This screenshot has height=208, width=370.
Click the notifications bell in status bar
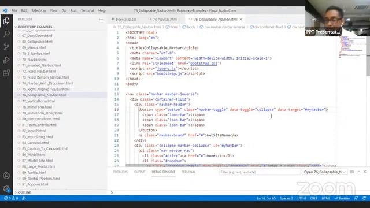pyautogui.click(x=364, y=198)
